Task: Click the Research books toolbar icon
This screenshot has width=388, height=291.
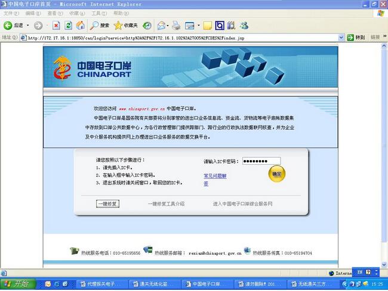Action: [x=231, y=26]
